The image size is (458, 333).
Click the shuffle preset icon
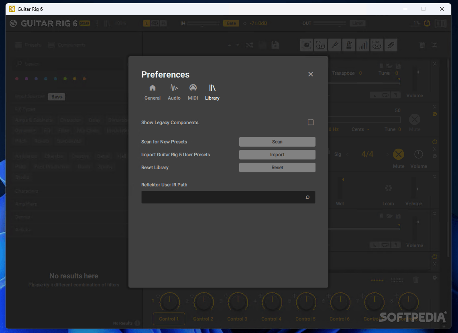(x=249, y=45)
